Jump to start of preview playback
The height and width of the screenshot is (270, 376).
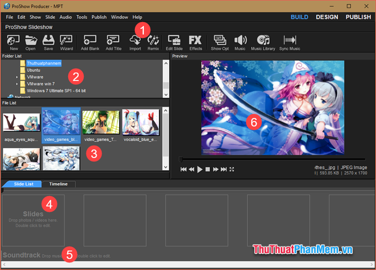click(x=184, y=169)
